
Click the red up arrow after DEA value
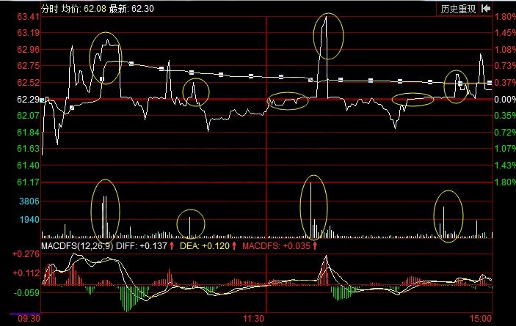233,245
